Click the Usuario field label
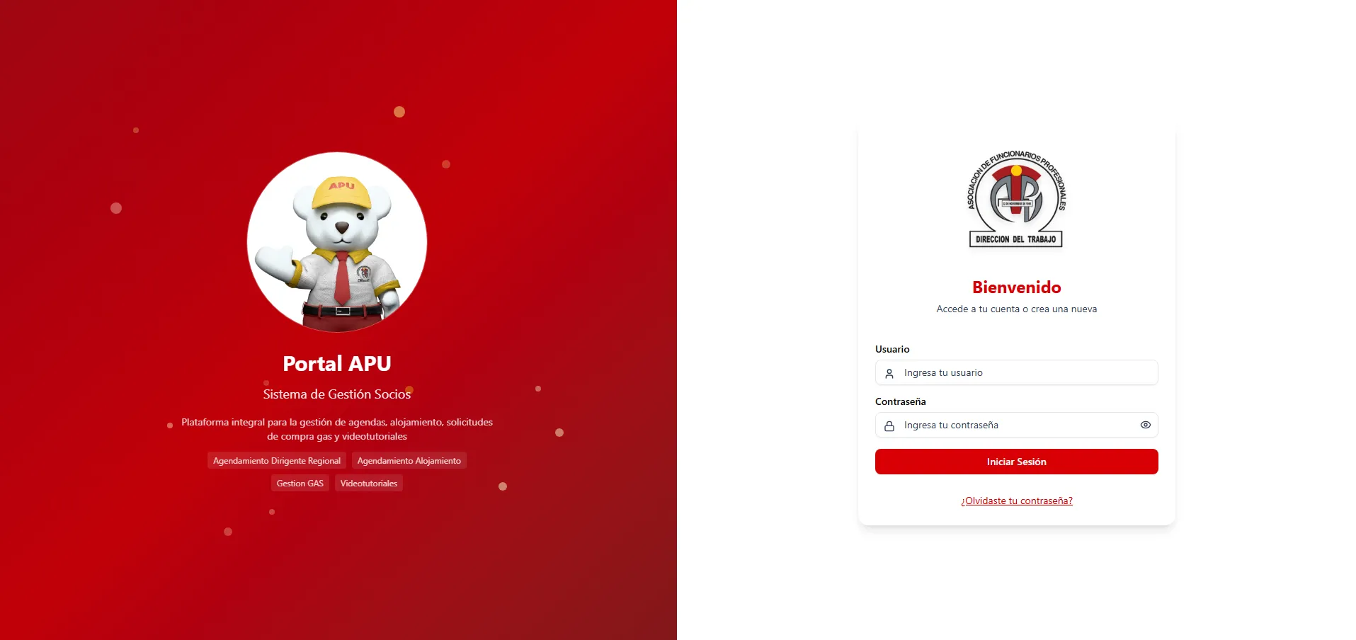 point(892,349)
